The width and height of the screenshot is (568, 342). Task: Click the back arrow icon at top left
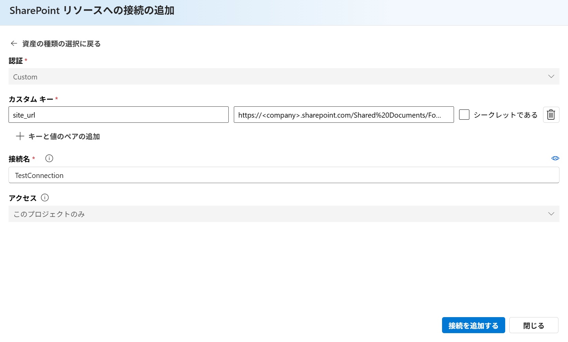(14, 44)
